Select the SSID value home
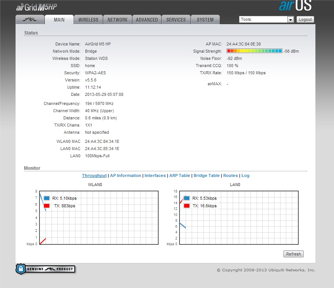334x288 pixels. (x=90, y=66)
